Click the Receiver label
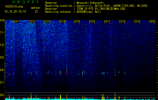 point(51,9)
